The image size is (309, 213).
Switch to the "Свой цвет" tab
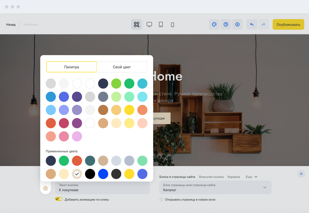point(122,67)
